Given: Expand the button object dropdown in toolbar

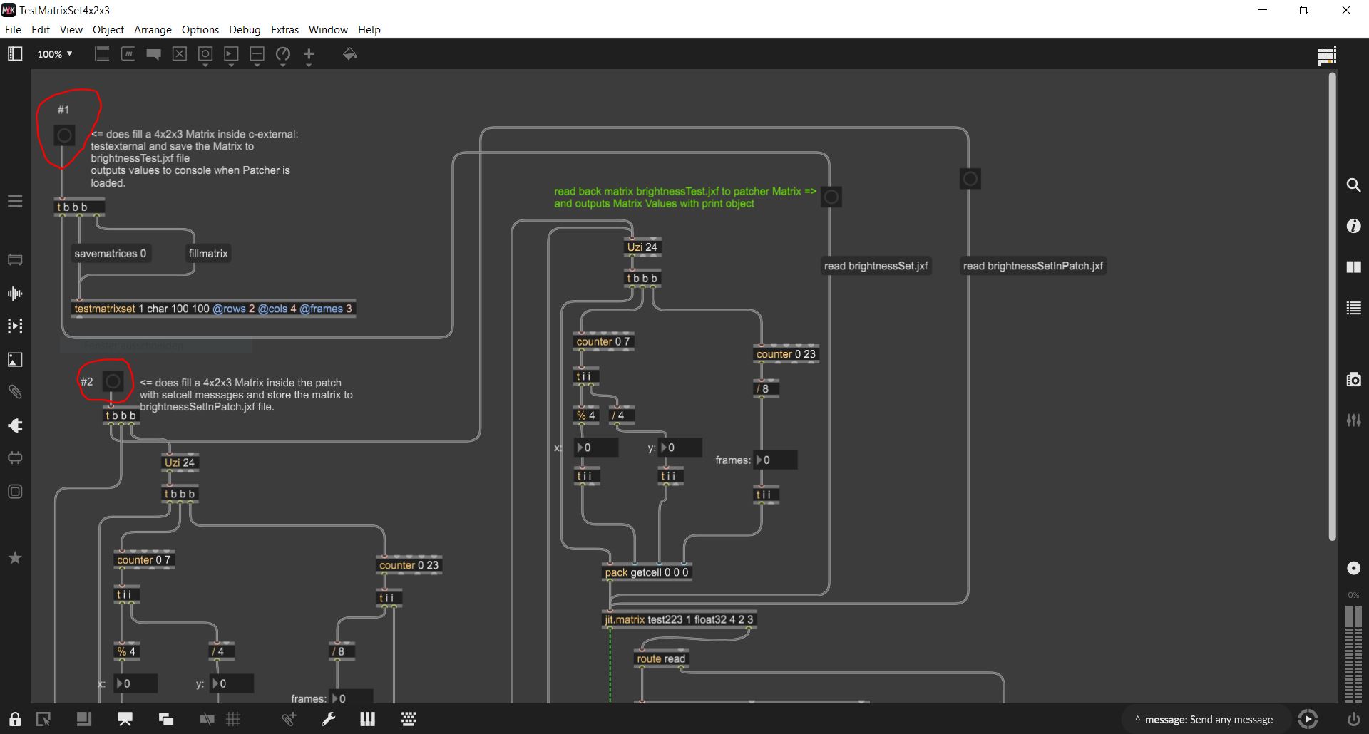Looking at the screenshot, I should 205,65.
